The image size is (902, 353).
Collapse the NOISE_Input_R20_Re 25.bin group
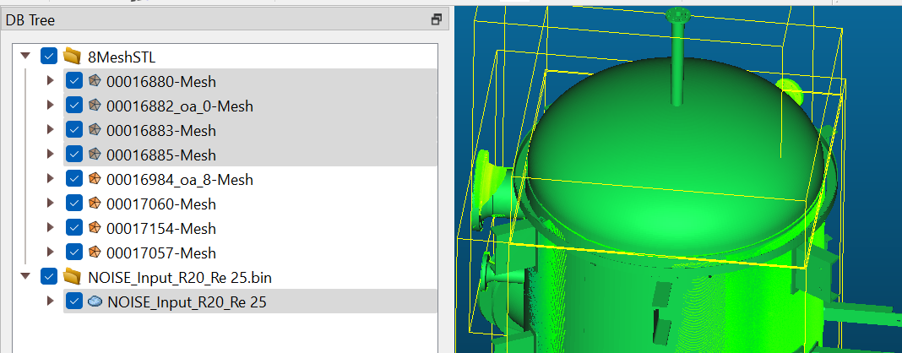(24, 276)
